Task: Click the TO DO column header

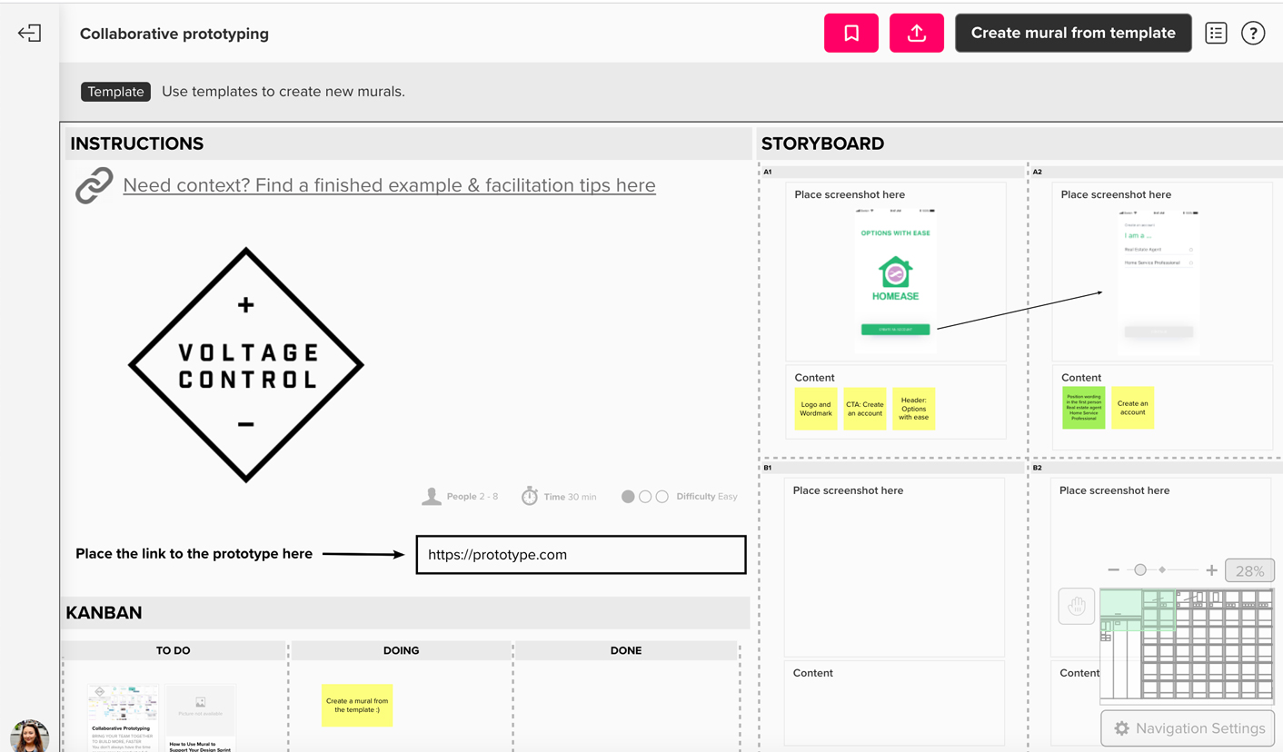Action: click(x=173, y=650)
